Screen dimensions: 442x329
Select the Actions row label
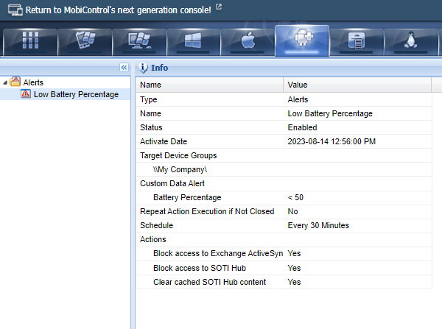pos(153,239)
